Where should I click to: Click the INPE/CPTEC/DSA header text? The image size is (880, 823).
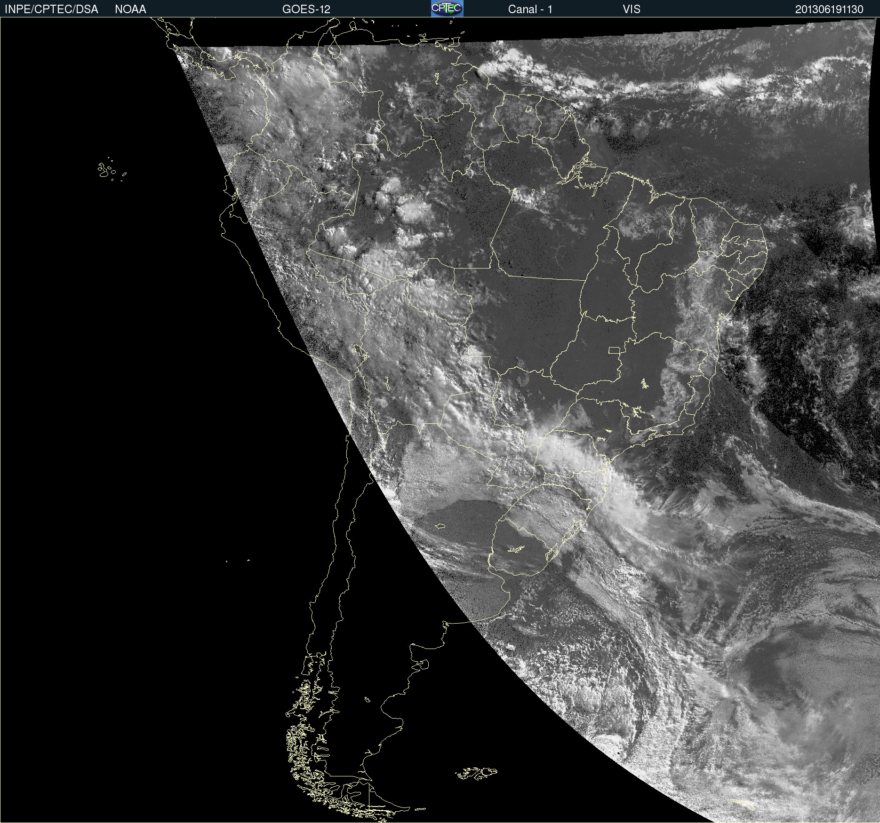(x=51, y=9)
